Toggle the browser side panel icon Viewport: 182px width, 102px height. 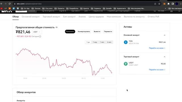(x=173, y=4)
